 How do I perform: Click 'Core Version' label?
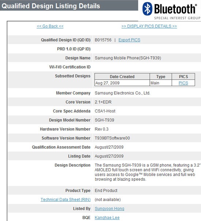click(78, 102)
